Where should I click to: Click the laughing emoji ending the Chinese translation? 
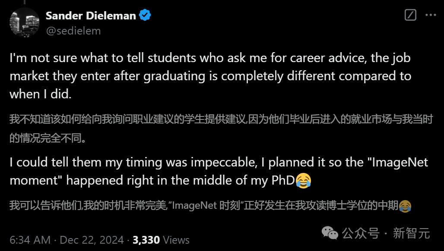(405, 206)
